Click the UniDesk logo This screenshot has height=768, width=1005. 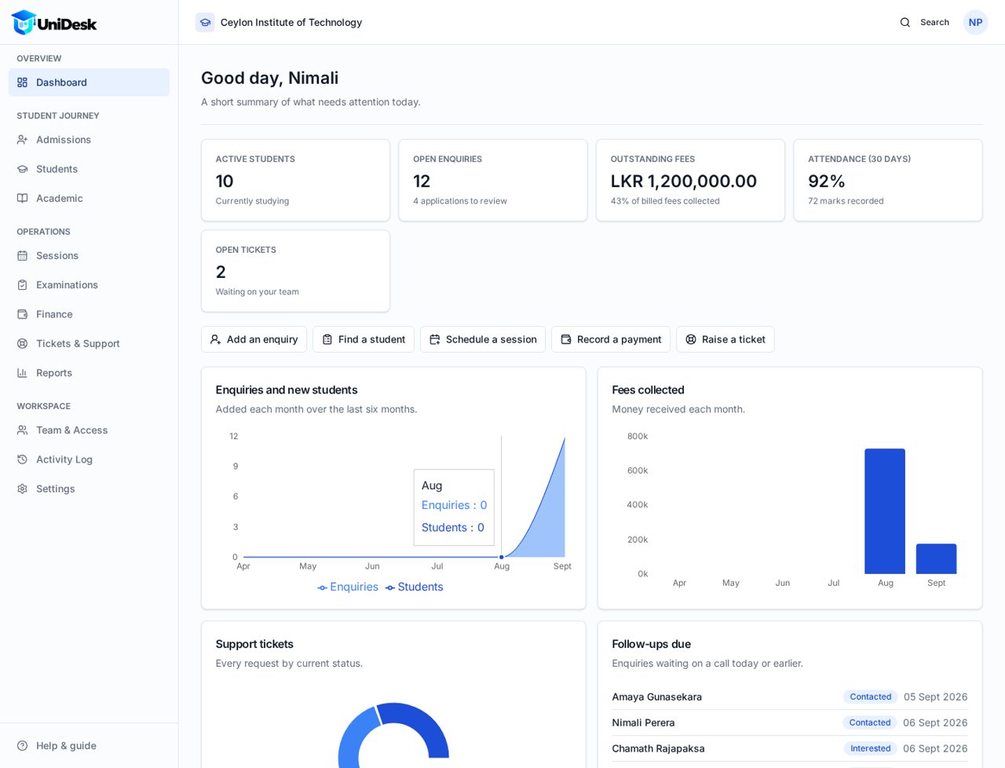click(54, 22)
